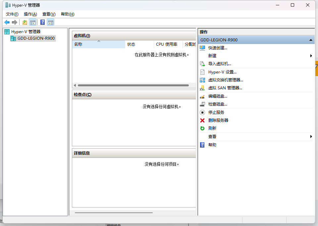Expand the 查看 submenu arrow in actions
Viewport: 318px width, 226px height.
pyautogui.click(x=311, y=136)
